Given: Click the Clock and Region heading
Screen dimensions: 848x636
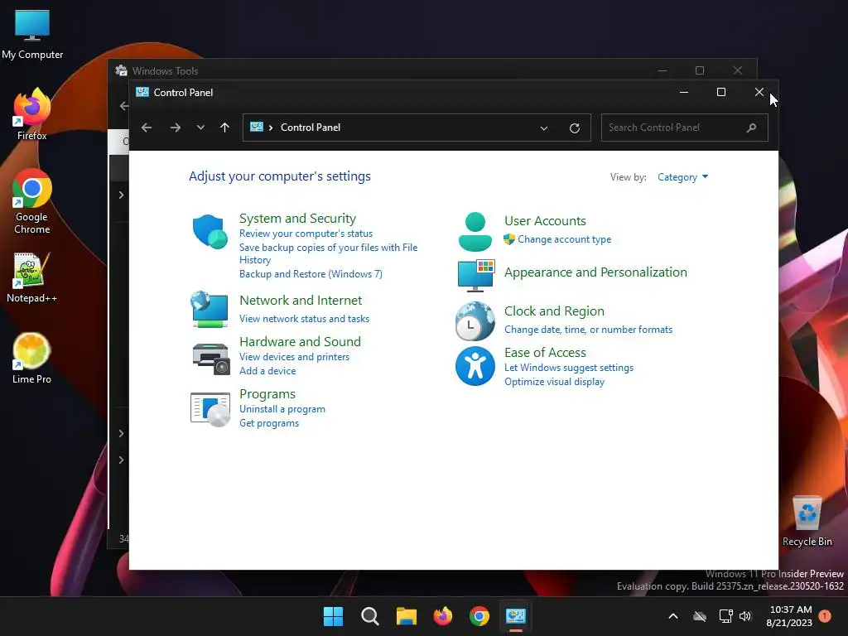Looking at the screenshot, I should click(x=554, y=311).
